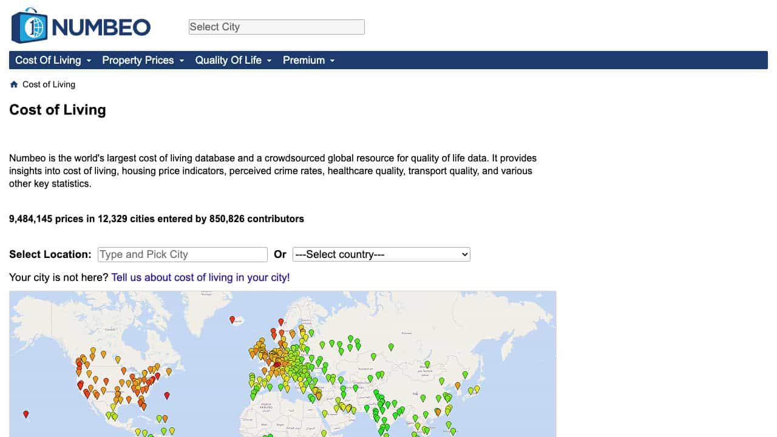The image size is (777, 437).
Task: Open the Cost Of Living menu
Action: click(x=53, y=60)
